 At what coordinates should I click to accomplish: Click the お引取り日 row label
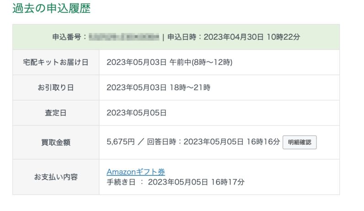point(56,88)
